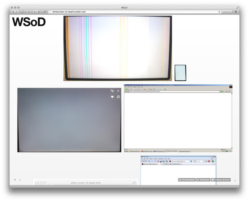Open the Mozilla Firefox white screen image
Screen dimensions: 249x201
point(178,170)
